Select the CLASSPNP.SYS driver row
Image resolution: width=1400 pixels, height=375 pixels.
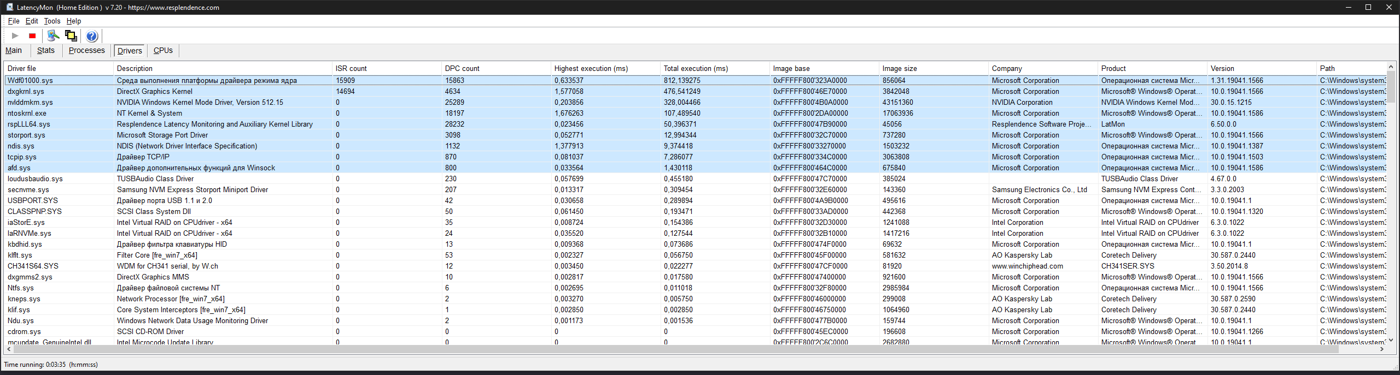point(695,211)
